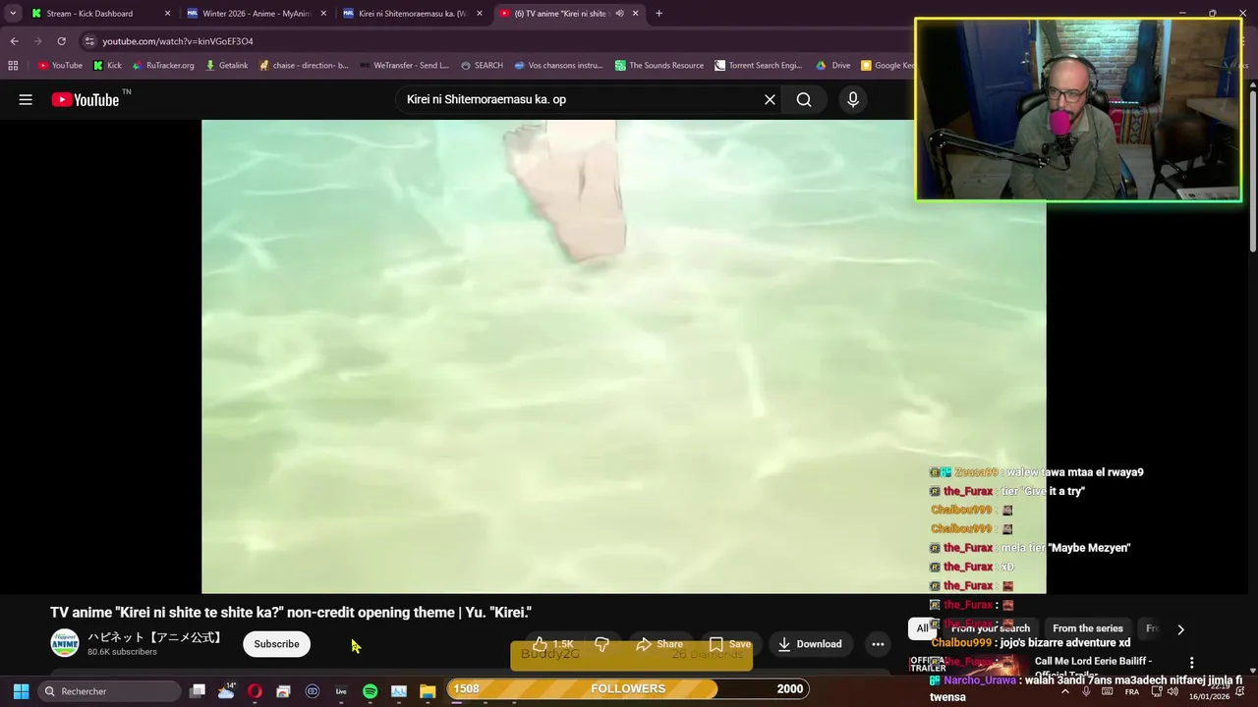Select the All filter chip
Screen dimensions: 1258x707
[922, 628]
